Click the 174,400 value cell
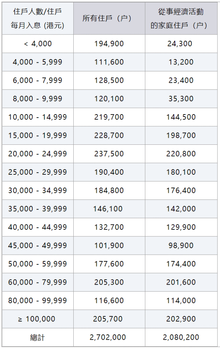The height and width of the screenshot is (348, 220). pyautogui.click(x=181, y=264)
